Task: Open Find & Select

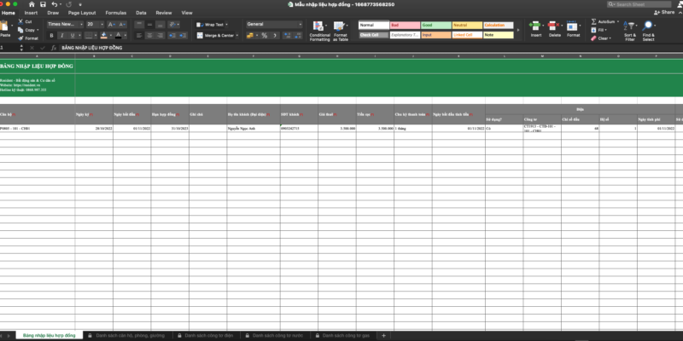Action: 649,30
